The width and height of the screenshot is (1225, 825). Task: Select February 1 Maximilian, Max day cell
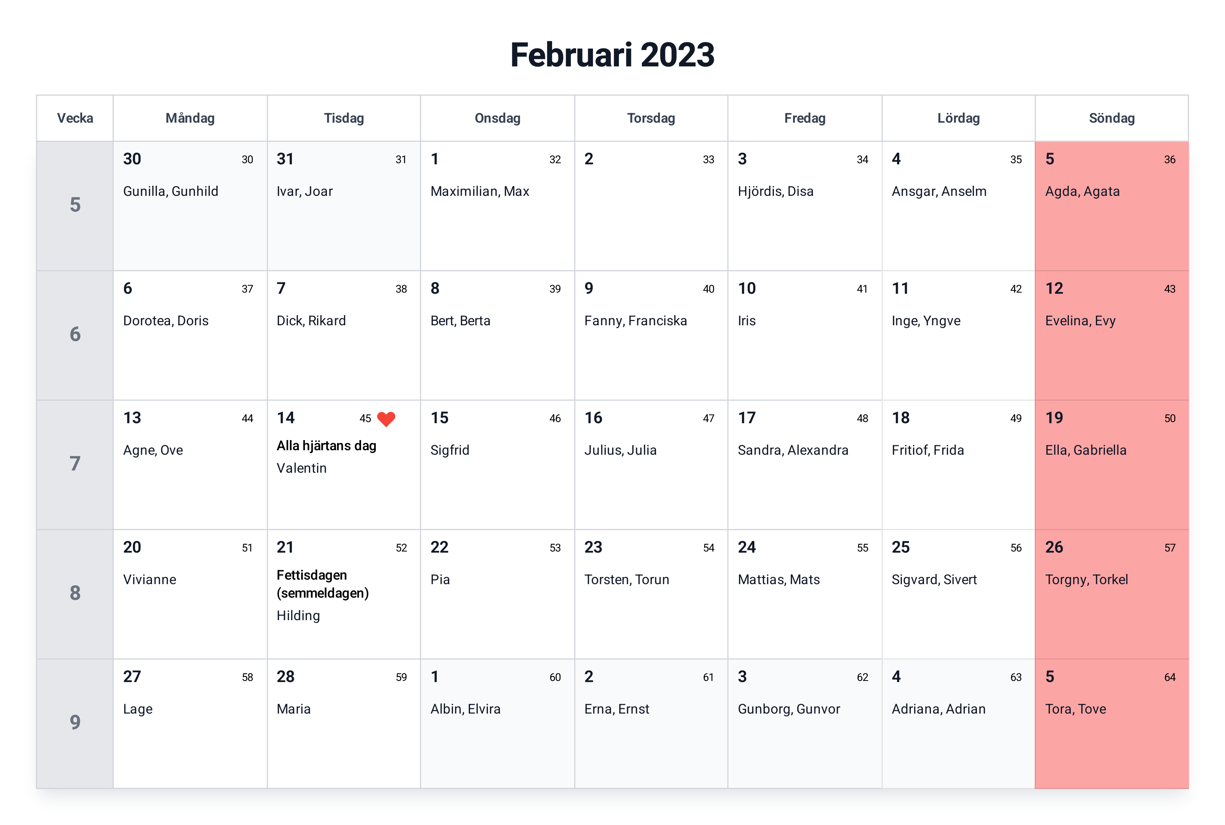497,206
